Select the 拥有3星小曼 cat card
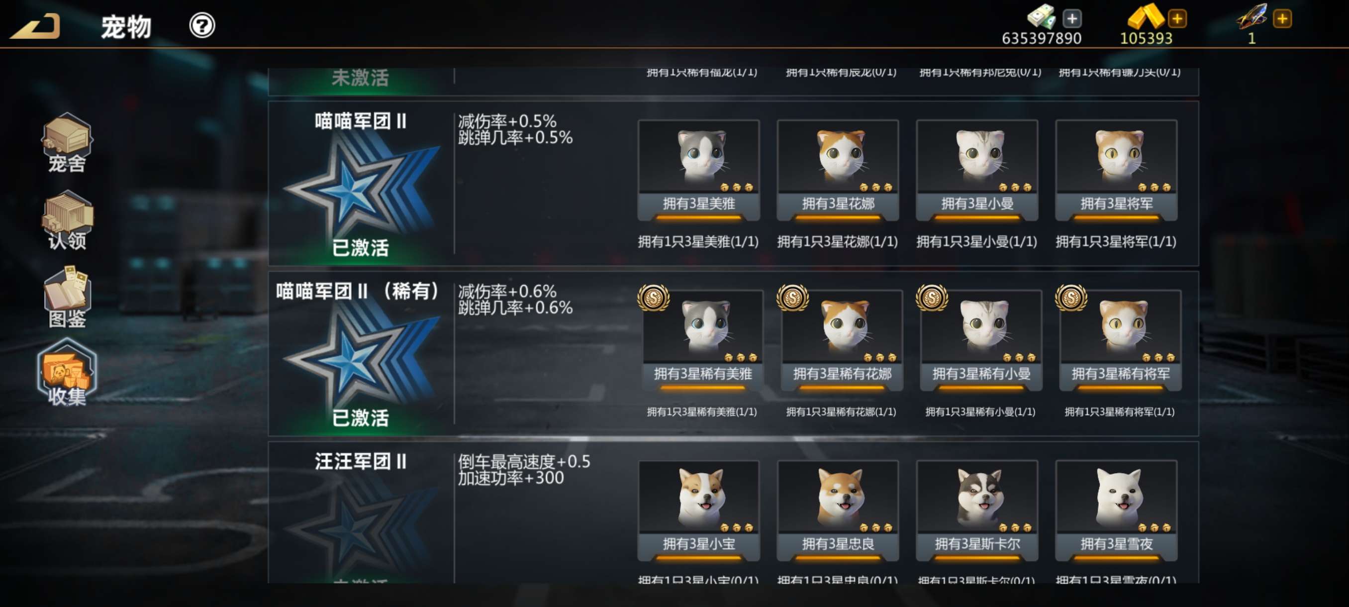The width and height of the screenshot is (1349, 607). coord(977,170)
